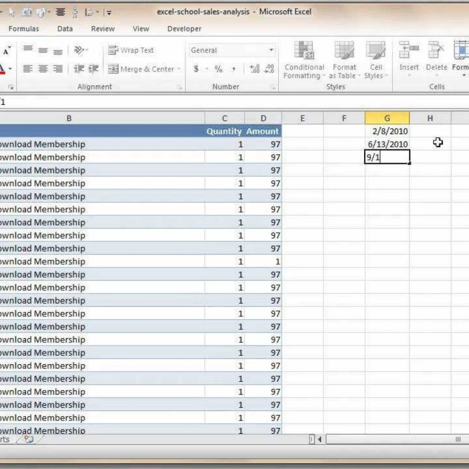
Task: Apply currency format with the dollar sign icon
Action: click(196, 69)
